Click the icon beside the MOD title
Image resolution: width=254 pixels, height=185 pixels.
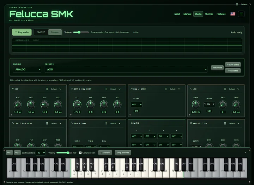(132, 123)
